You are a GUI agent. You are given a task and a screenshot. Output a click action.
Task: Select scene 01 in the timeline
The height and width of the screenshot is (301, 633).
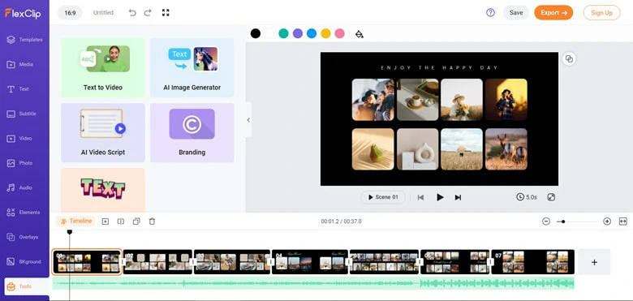87,262
